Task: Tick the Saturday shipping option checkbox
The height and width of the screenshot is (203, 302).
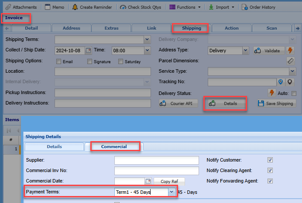Action: tap(121, 61)
